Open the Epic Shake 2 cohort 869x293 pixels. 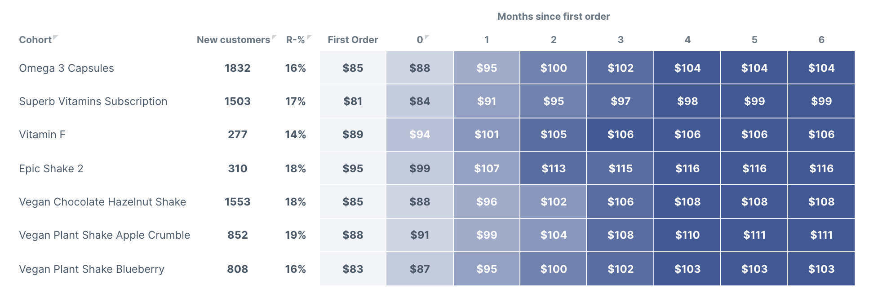pos(51,169)
